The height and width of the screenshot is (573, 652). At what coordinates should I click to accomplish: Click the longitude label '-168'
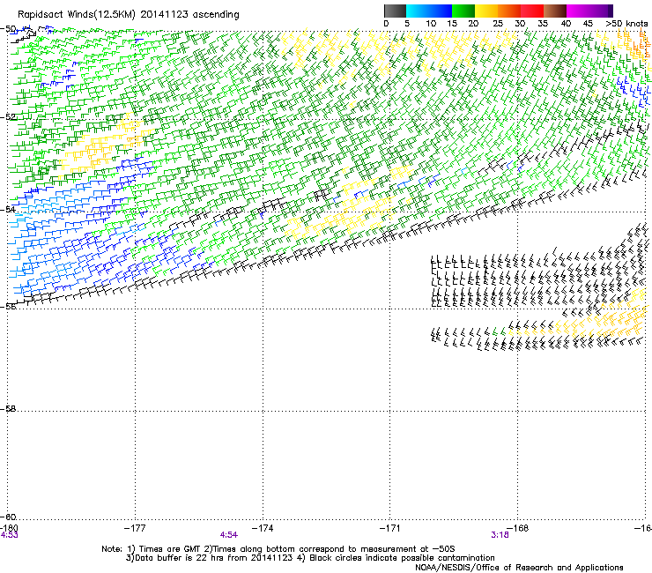[518, 528]
